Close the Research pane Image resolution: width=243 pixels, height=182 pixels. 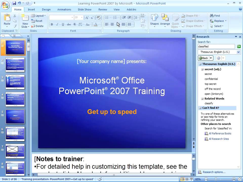pyautogui.click(x=240, y=37)
